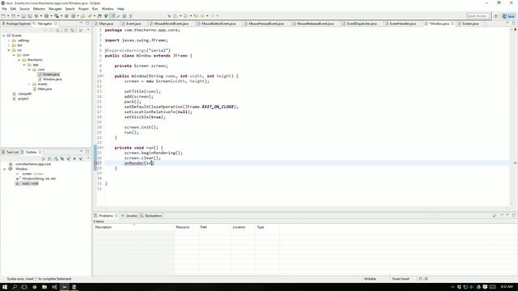Viewport: 518px width, 291px height.
Task: Click the taskbar search icon
Action: (x=15, y=287)
